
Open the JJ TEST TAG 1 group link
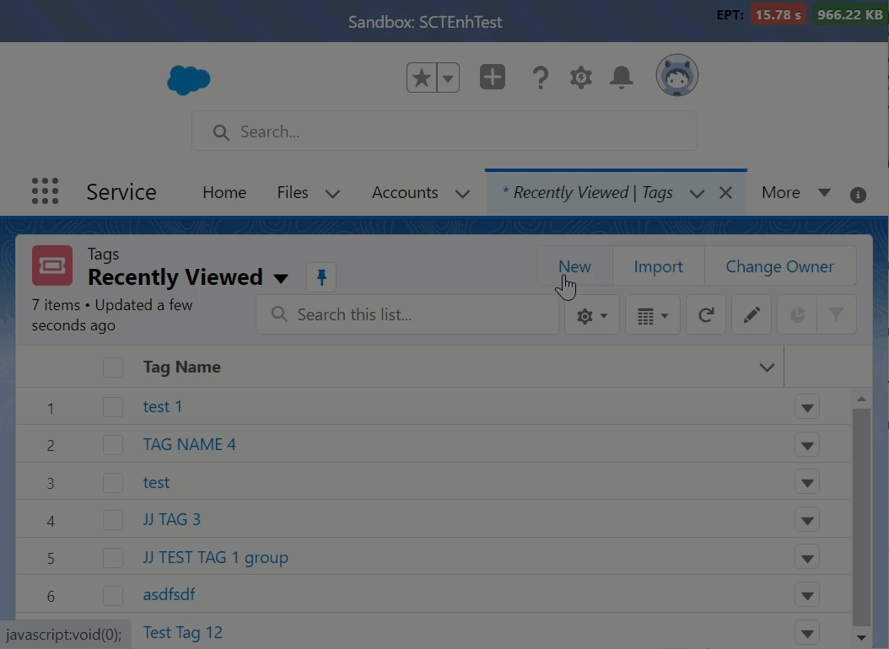(215, 557)
